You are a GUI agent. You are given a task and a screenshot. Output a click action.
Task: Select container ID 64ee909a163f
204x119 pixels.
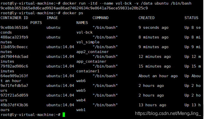14,76
